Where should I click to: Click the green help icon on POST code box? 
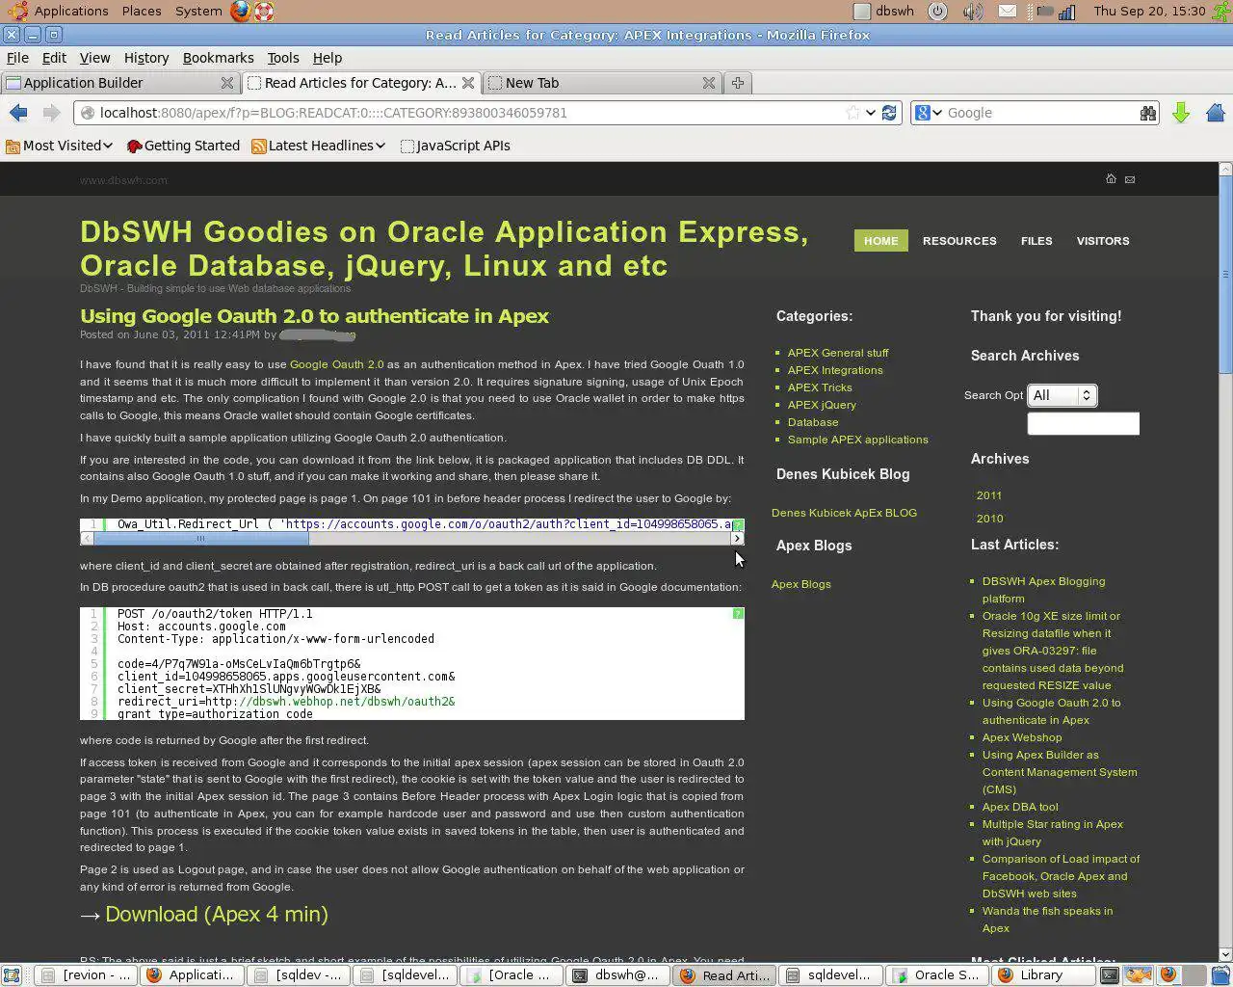click(x=738, y=613)
